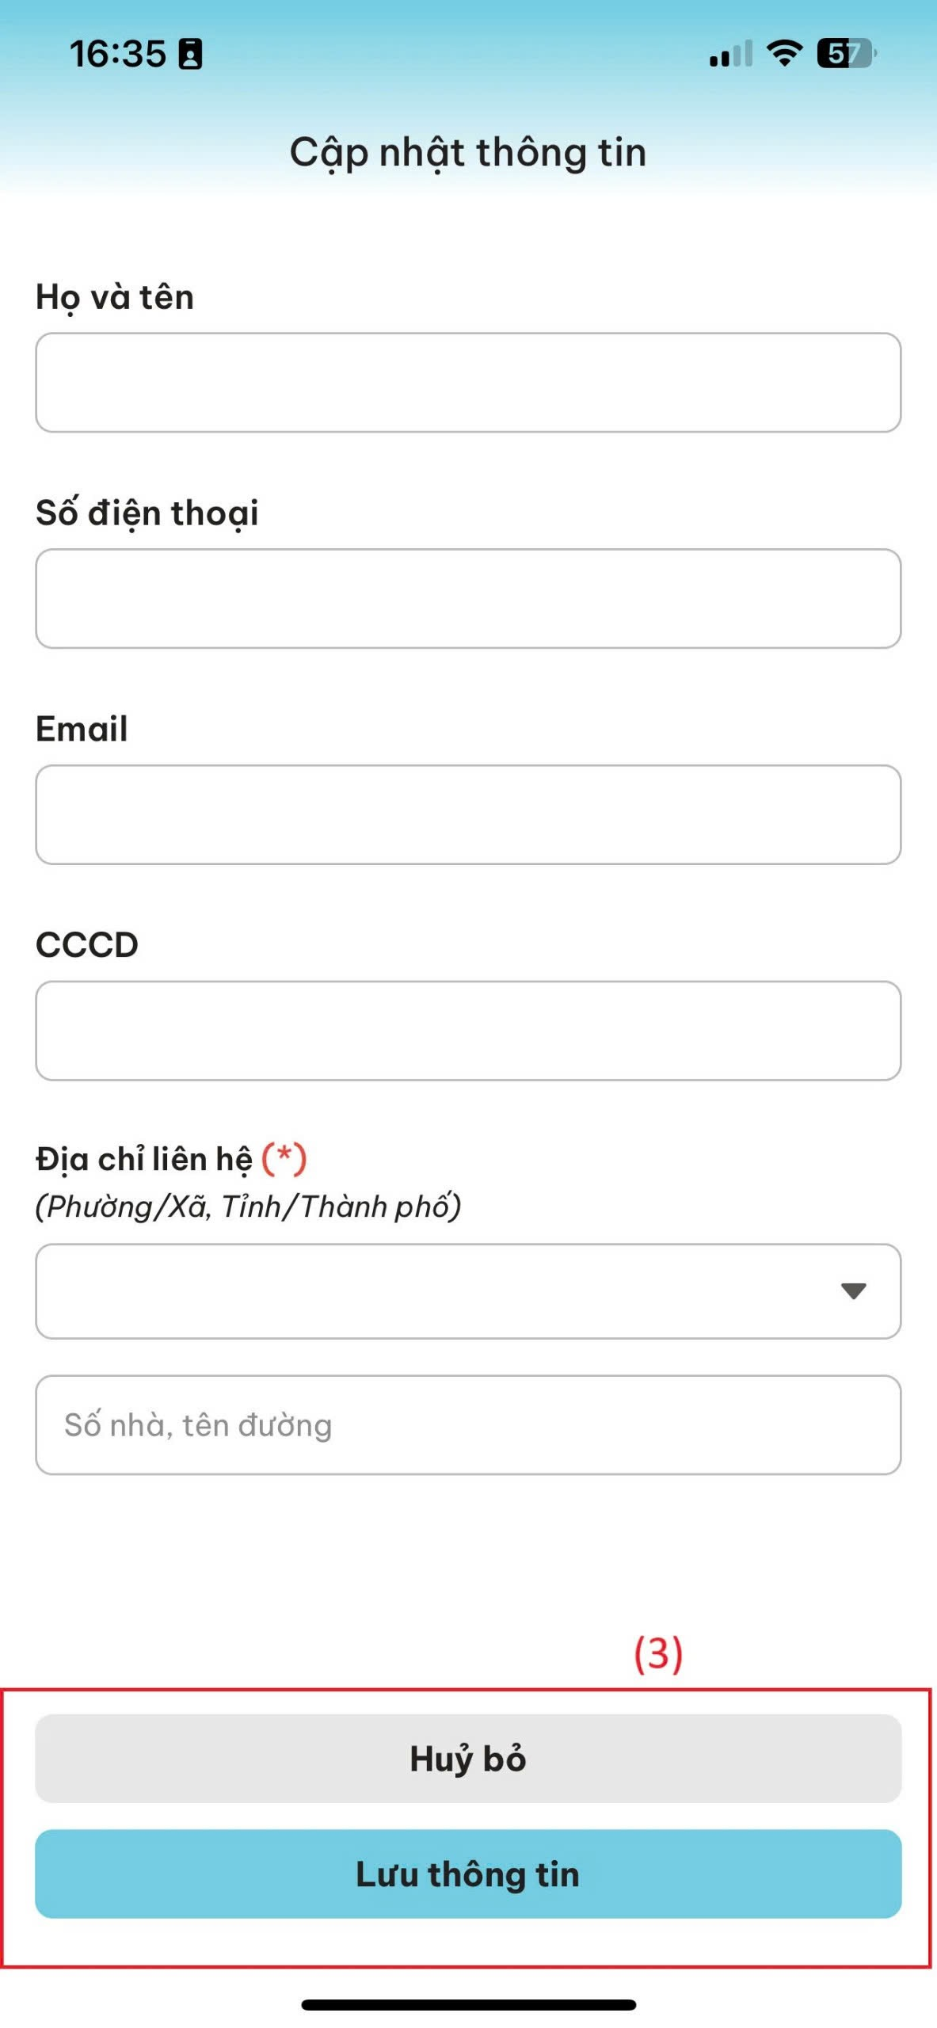Focus the Họ và tên input field
Screen dimensions: 937x2028
[x=468, y=383]
